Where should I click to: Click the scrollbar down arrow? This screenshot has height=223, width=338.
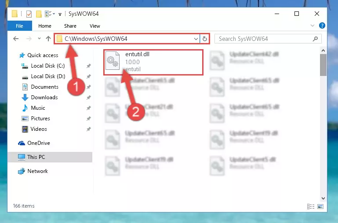(x=323, y=198)
